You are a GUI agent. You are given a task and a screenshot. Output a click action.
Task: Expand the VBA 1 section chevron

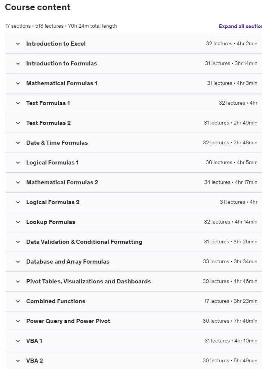pos(18,341)
